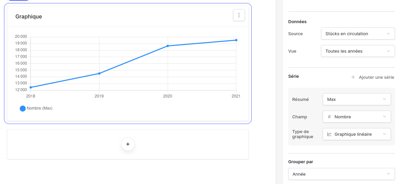Open the Vue dropdown showing Toutes les années

(x=357, y=51)
